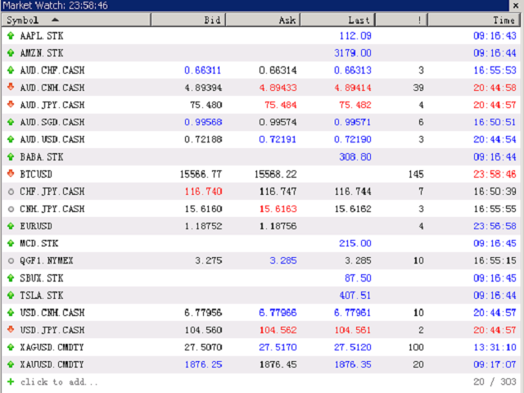Screen dimensions: 524x393
Task: Click the green arrow icon for XAGUSD.CMDTY
Action: pos(11,347)
